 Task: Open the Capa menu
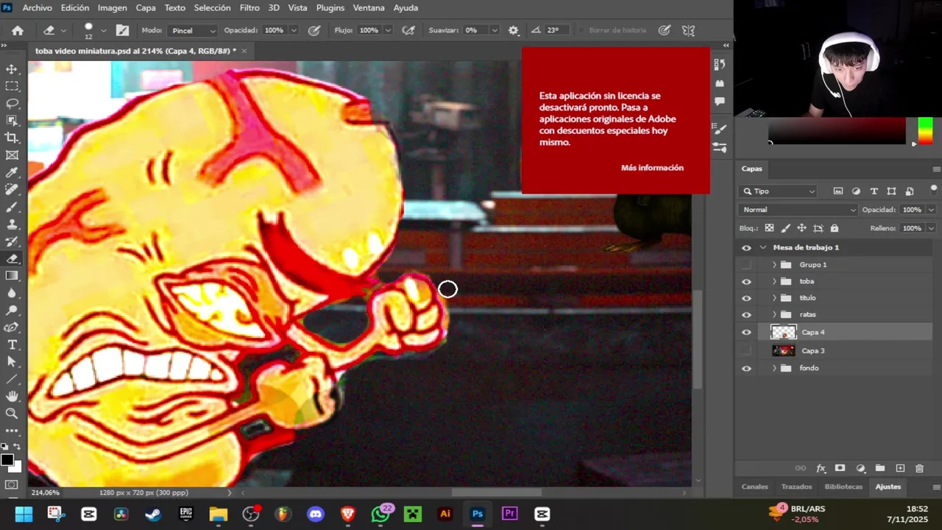(x=146, y=7)
